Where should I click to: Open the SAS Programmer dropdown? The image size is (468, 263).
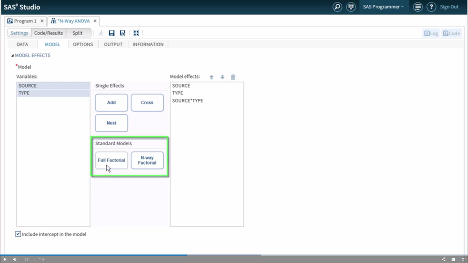tap(383, 7)
